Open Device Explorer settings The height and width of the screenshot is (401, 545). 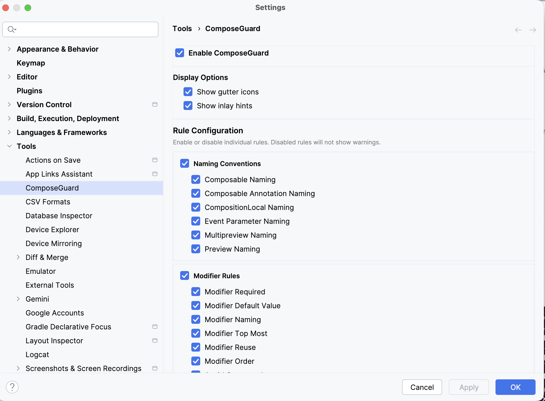(x=52, y=230)
